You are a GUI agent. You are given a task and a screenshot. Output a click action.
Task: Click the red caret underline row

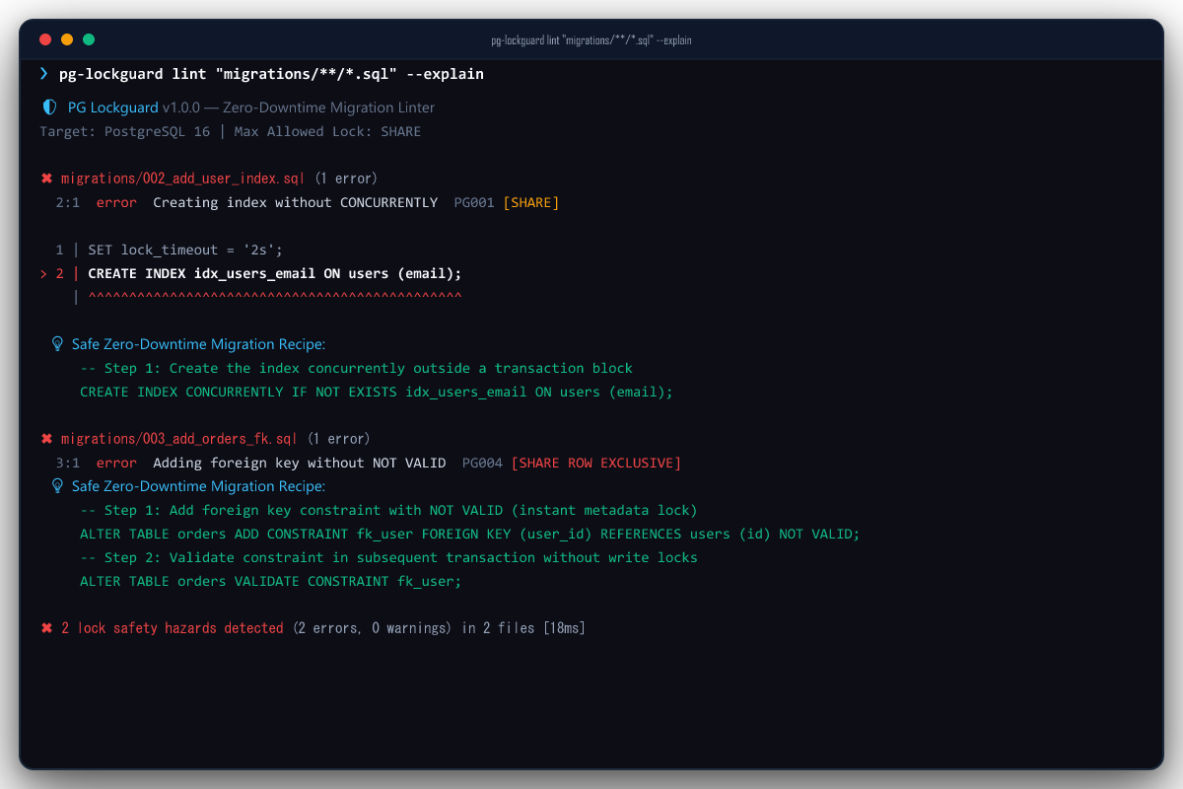point(275,296)
